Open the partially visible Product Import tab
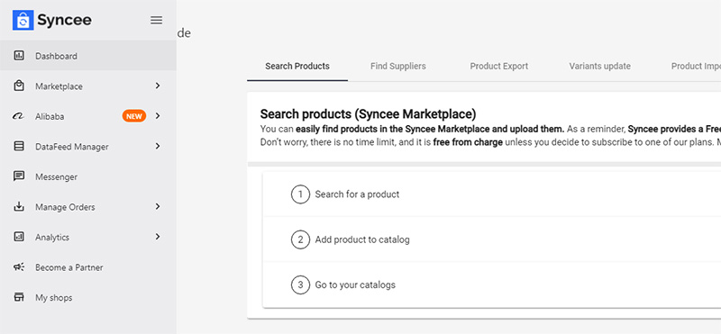Viewport: 721px width, 334px height. [696, 66]
